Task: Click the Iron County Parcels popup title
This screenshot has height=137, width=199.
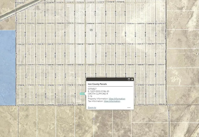Action: (x=97, y=84)
